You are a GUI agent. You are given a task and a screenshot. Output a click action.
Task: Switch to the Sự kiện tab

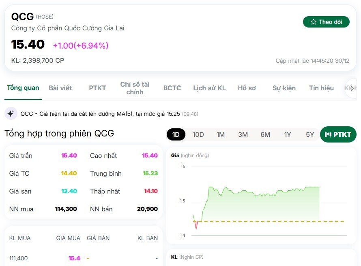[284, 88]
